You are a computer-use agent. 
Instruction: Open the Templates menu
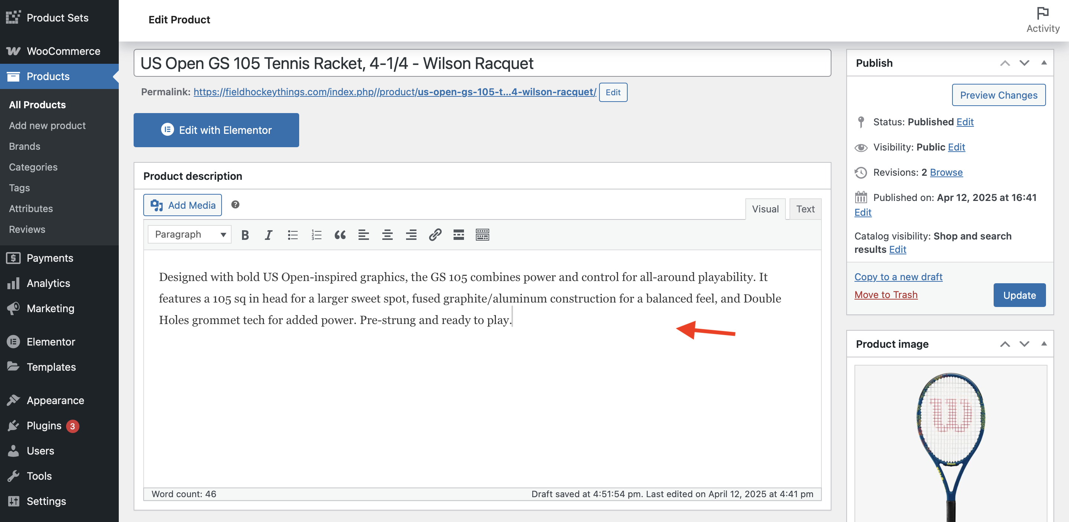click(x=59, y=367)
